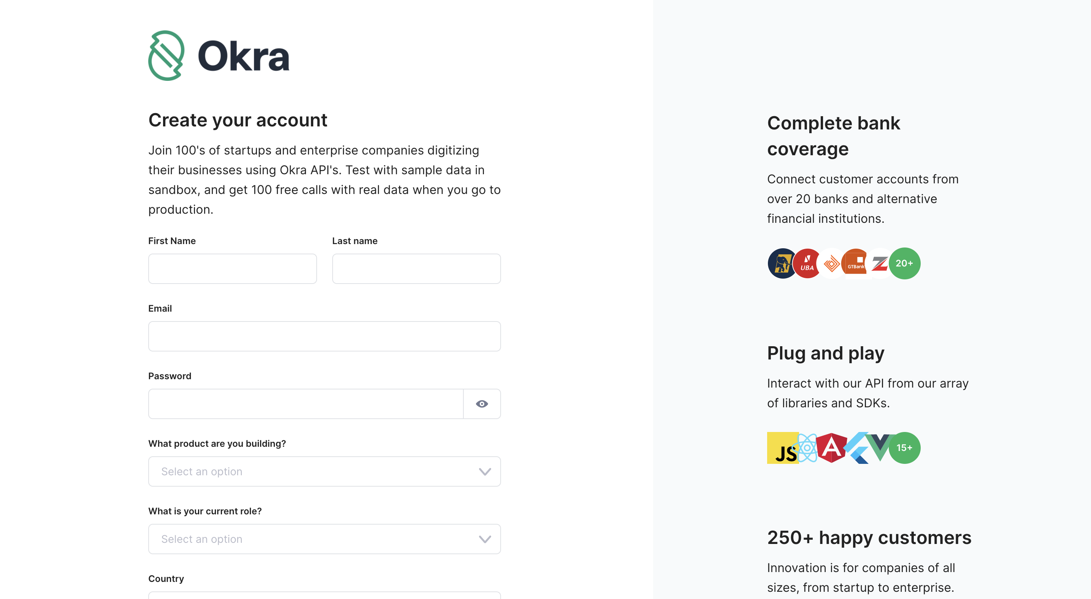Click the green 20+ banks badge
Viewport: 1091px width, 599px height.
coord(904,263)
